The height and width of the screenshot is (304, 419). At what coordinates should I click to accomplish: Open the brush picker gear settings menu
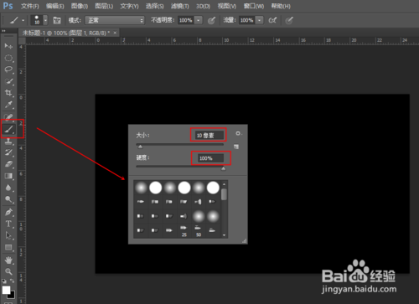pos(238,133)
